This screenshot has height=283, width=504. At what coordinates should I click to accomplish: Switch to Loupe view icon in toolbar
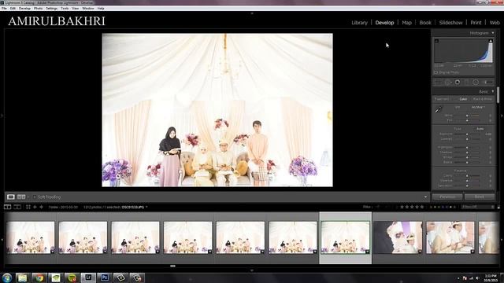(10, 197)
